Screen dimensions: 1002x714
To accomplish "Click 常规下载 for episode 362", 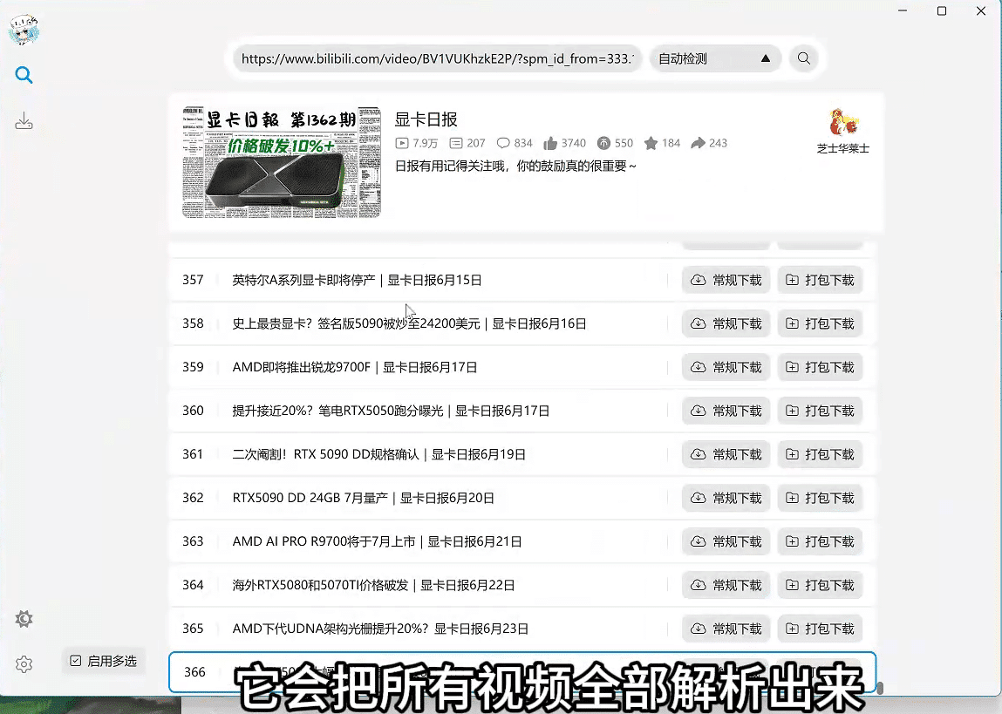I will point(726,498).
